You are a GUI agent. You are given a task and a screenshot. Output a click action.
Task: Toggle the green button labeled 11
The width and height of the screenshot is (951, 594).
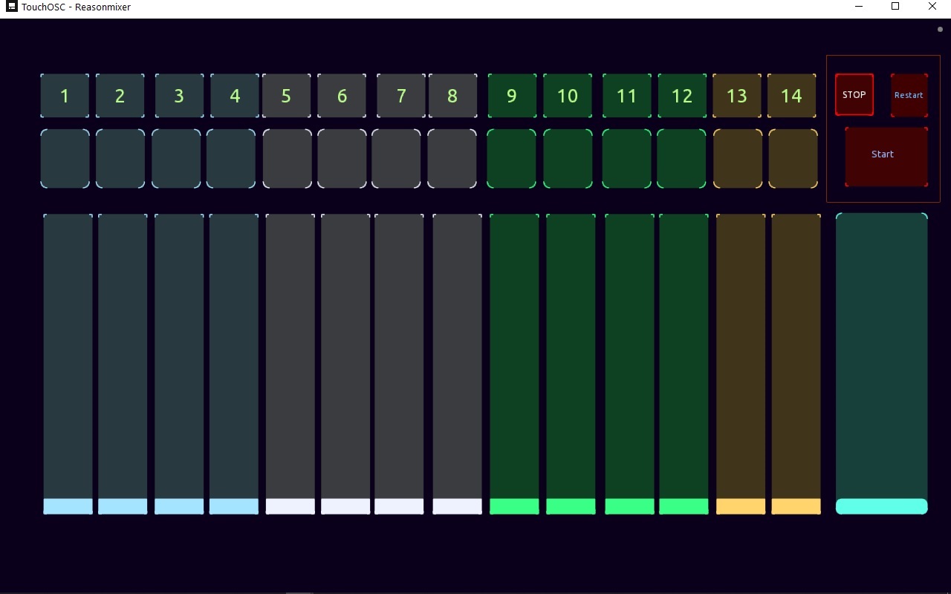pyautogui.click(x=627, y=96)
